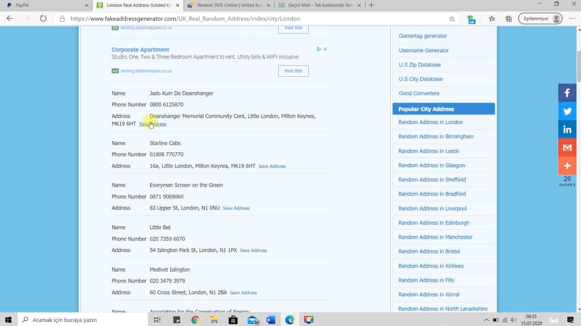Share page on Facebook sidebar icon

567,93
